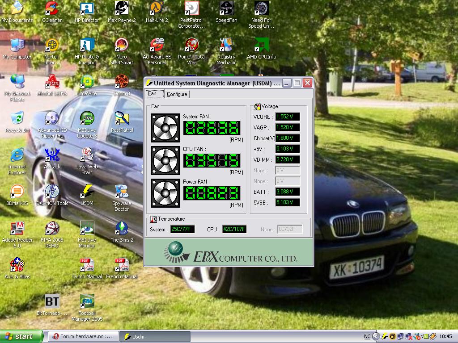Expand hidden system tray icons arrow
The width and height of the screenshot is (458, 343).
tap(376, 337)
